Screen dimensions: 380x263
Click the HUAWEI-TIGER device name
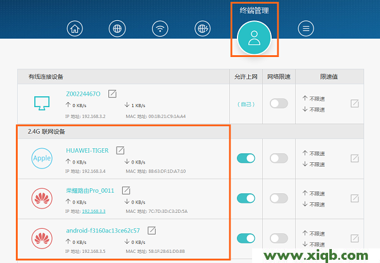(x=87, y=150)
